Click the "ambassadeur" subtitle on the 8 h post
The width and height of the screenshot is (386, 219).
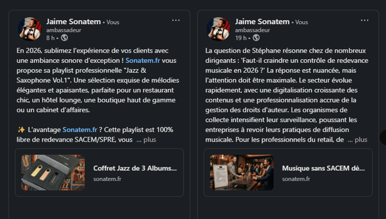pos(63,30)
